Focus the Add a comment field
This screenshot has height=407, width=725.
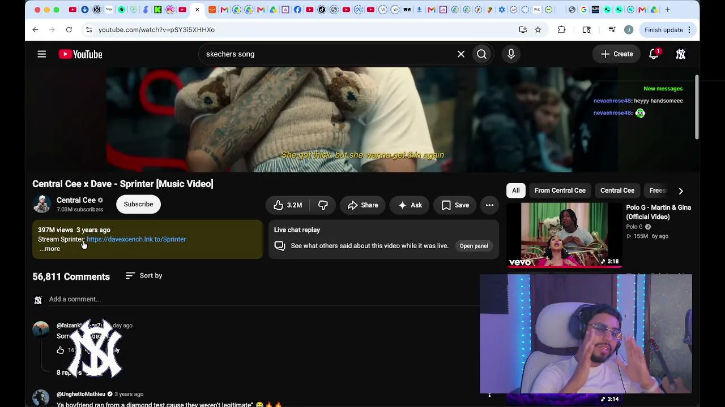[263, 299]
